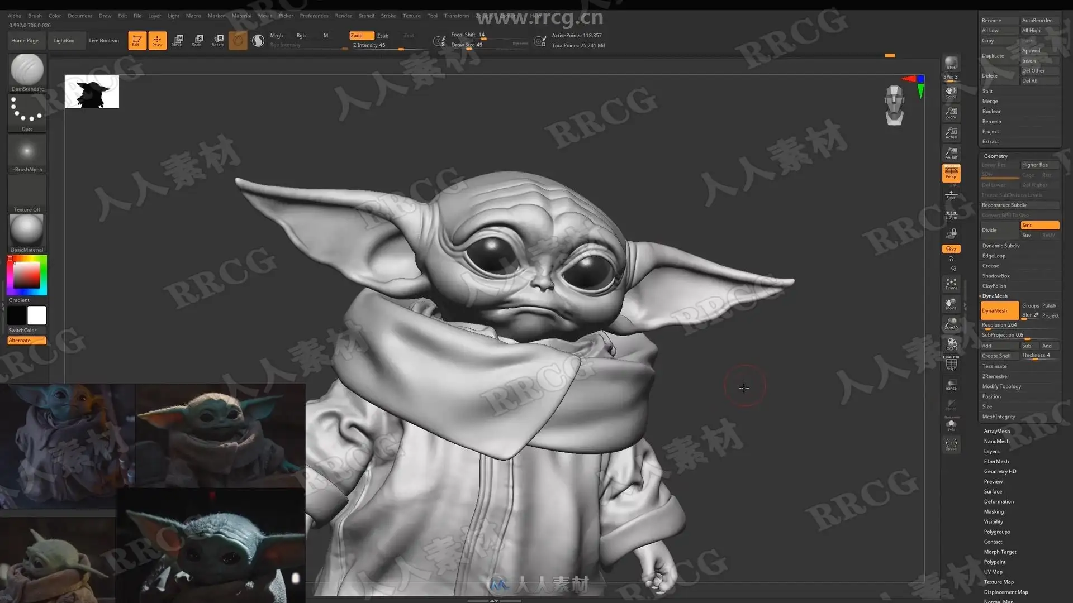Open the DamStandard brush thumbnail
The height and width of the screenshot is (603, 1073).
pyautogui.click(x=27, y=70)
